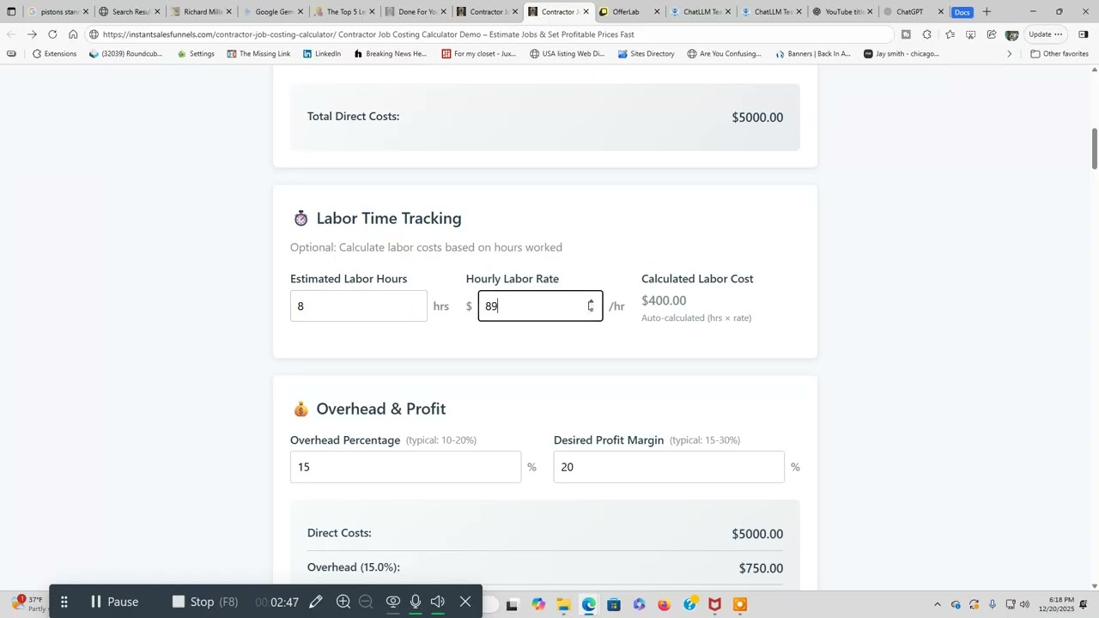Click the Desired Profit Margin input field
Viewport: 1099px width, 618px height.
pyautogui.click(x=669, y=467)
